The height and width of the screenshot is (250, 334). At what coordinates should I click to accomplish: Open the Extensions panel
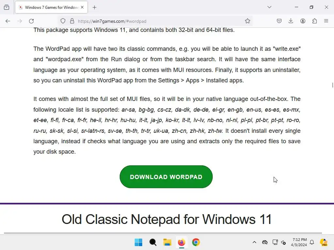click(x=314, y=21)
